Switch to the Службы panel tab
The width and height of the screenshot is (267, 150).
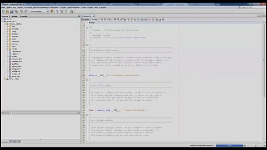point(23,16)
